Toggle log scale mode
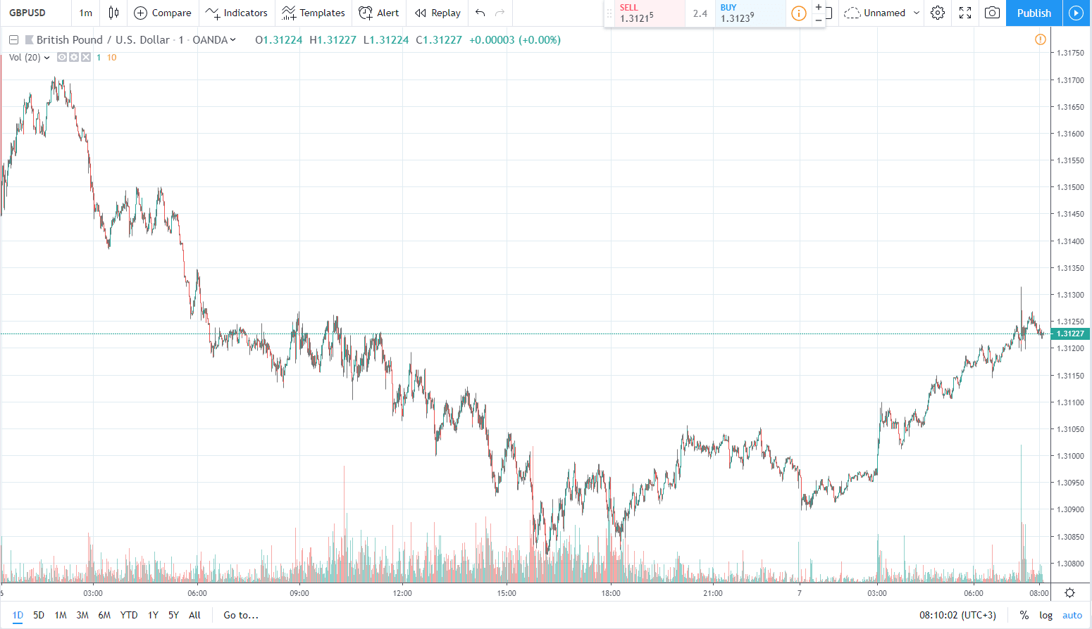This screenshot has width=1092, height=629. point(1046,615)
